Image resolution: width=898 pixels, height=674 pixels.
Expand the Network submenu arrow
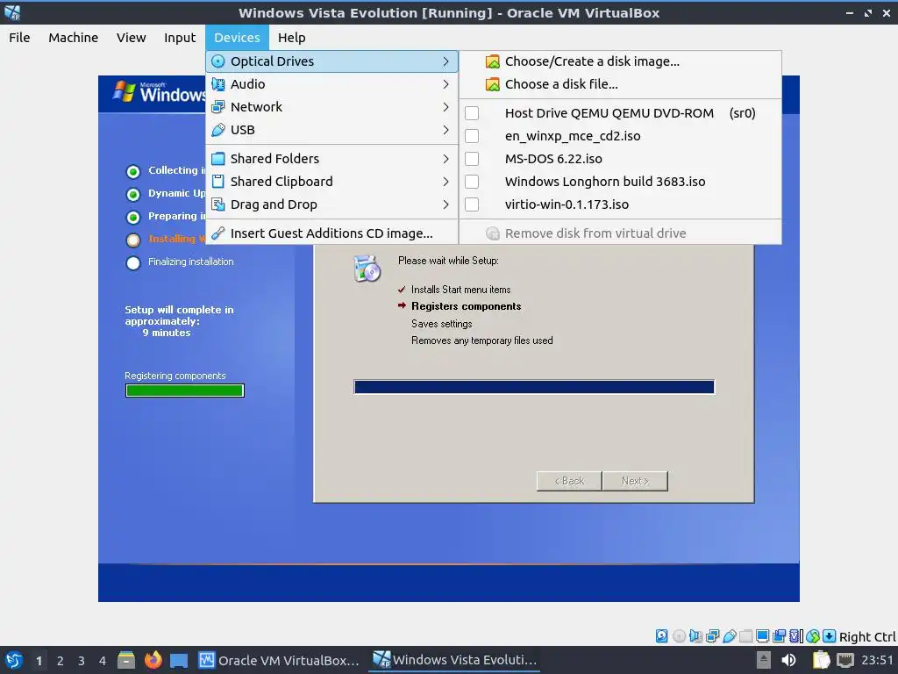pos(445,107)
